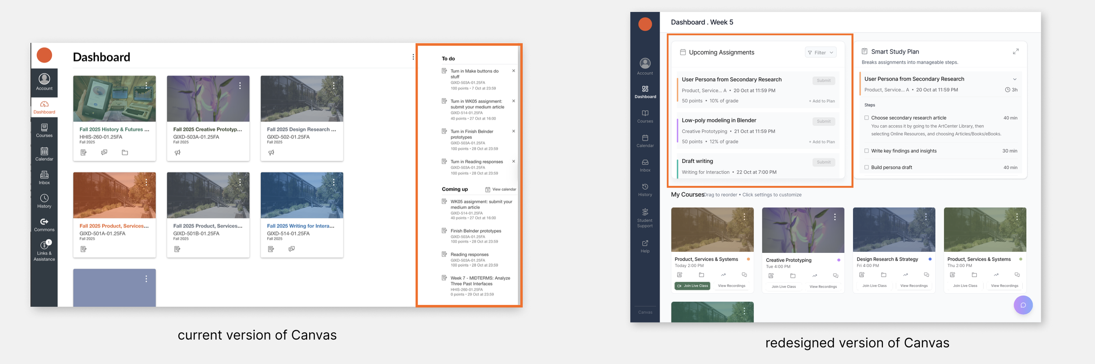Click View Recordings on Thu 2:00 PM course card
The height and width of the screenshot is (364, 1095).
(x=1005, y=286)
